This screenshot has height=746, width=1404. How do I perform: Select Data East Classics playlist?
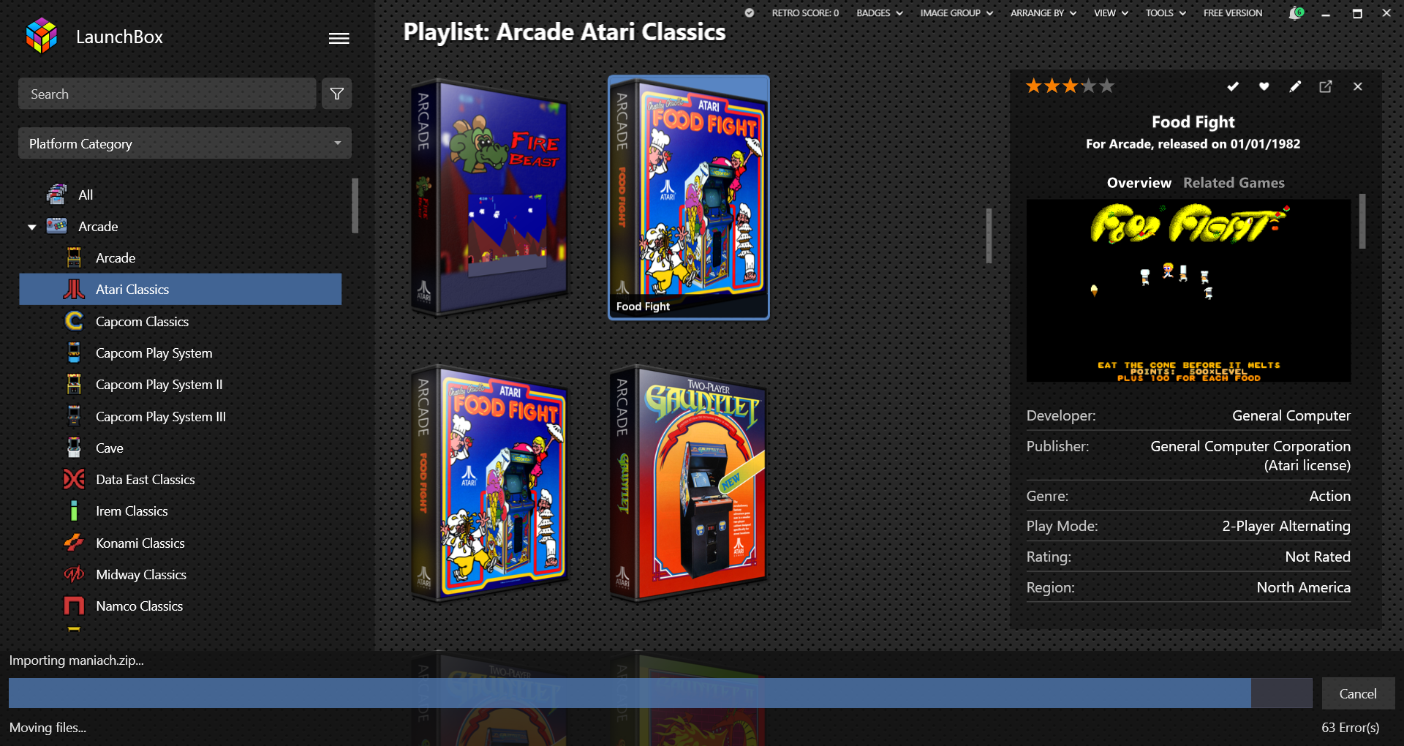[145, 479]
